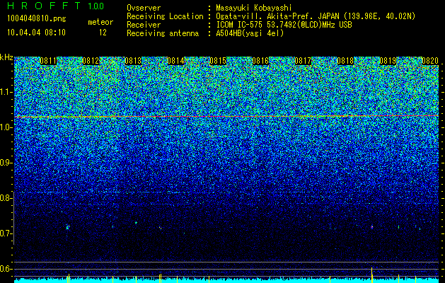This screenshot has height=283, width=445.
Task: Click the 0811 time marker
Action: click(x=48, y=61)
